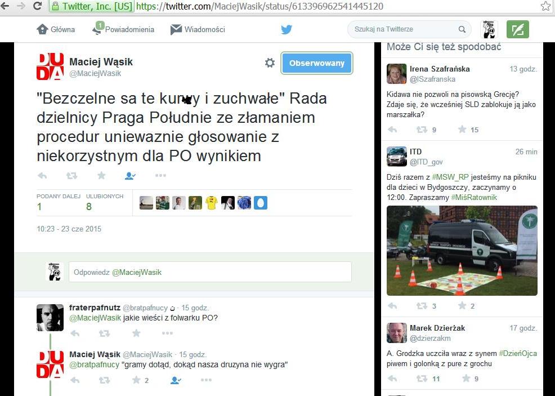Click #DzieńOjca hashtag
The image size is (555, 396).
pos(518,353)
